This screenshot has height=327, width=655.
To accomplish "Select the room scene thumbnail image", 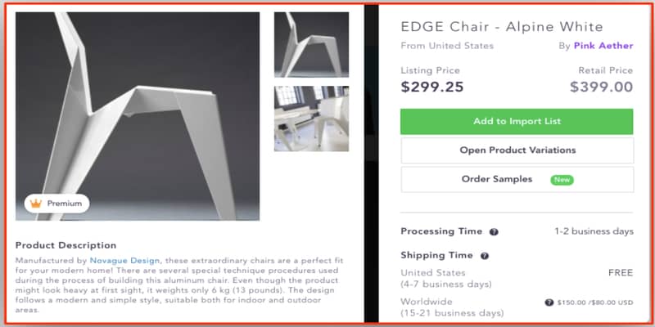I will click(x=311, y=118).
